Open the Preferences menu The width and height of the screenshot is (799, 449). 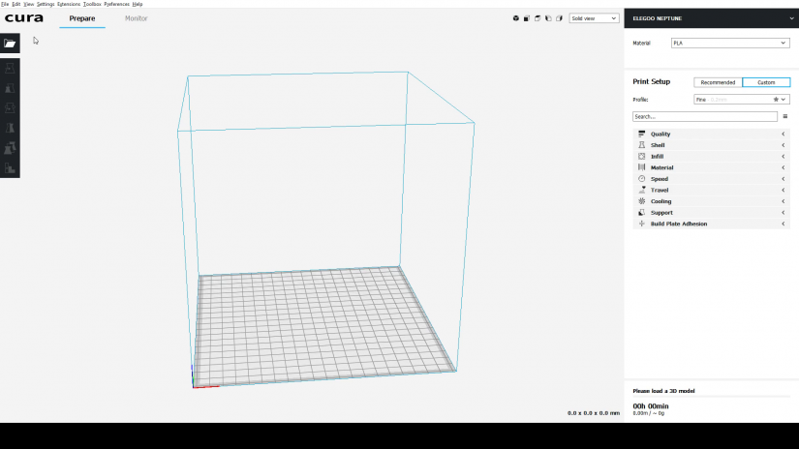point(116,4)
